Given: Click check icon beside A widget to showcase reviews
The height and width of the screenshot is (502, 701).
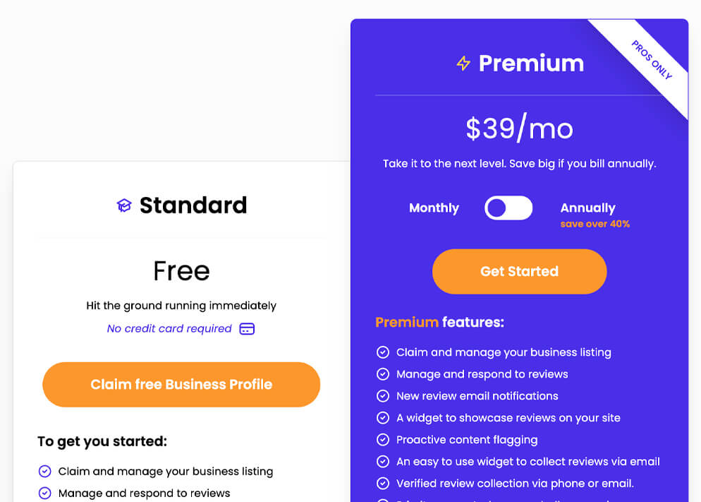Looking at the screenshot, I should pos(383,418).
